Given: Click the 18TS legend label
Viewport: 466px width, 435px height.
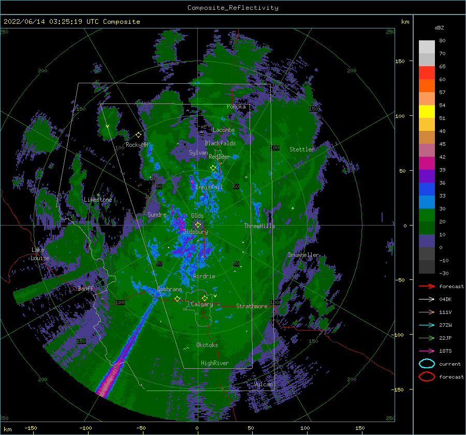Looking at the screenshot, I should pyautogui.click(x=445, y=351).
